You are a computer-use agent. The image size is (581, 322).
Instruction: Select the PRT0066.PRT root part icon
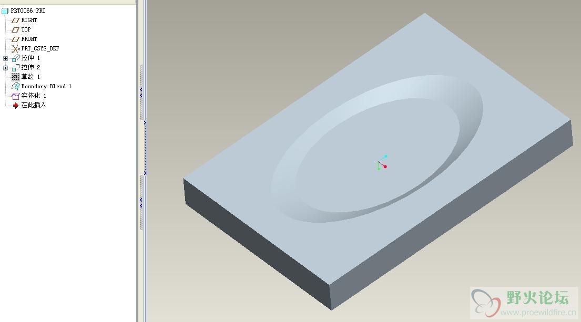(5, 11)
